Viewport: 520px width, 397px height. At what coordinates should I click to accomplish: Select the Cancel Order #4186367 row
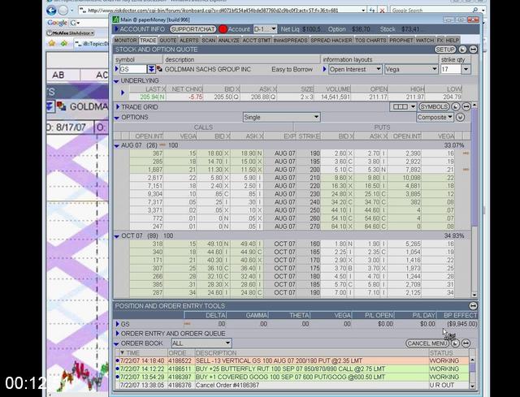pos(292,385)
